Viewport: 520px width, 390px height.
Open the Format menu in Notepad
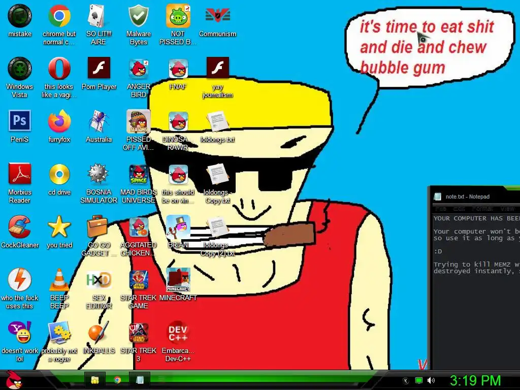tap(482, 209)
